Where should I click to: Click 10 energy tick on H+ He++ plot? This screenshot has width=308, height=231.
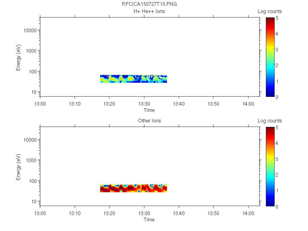34,92
